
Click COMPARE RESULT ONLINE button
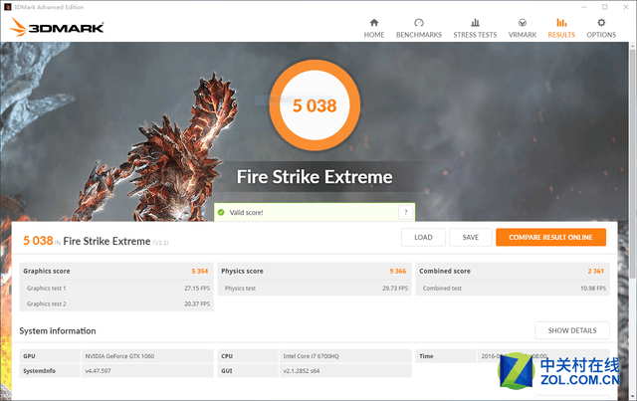[550, 237]
